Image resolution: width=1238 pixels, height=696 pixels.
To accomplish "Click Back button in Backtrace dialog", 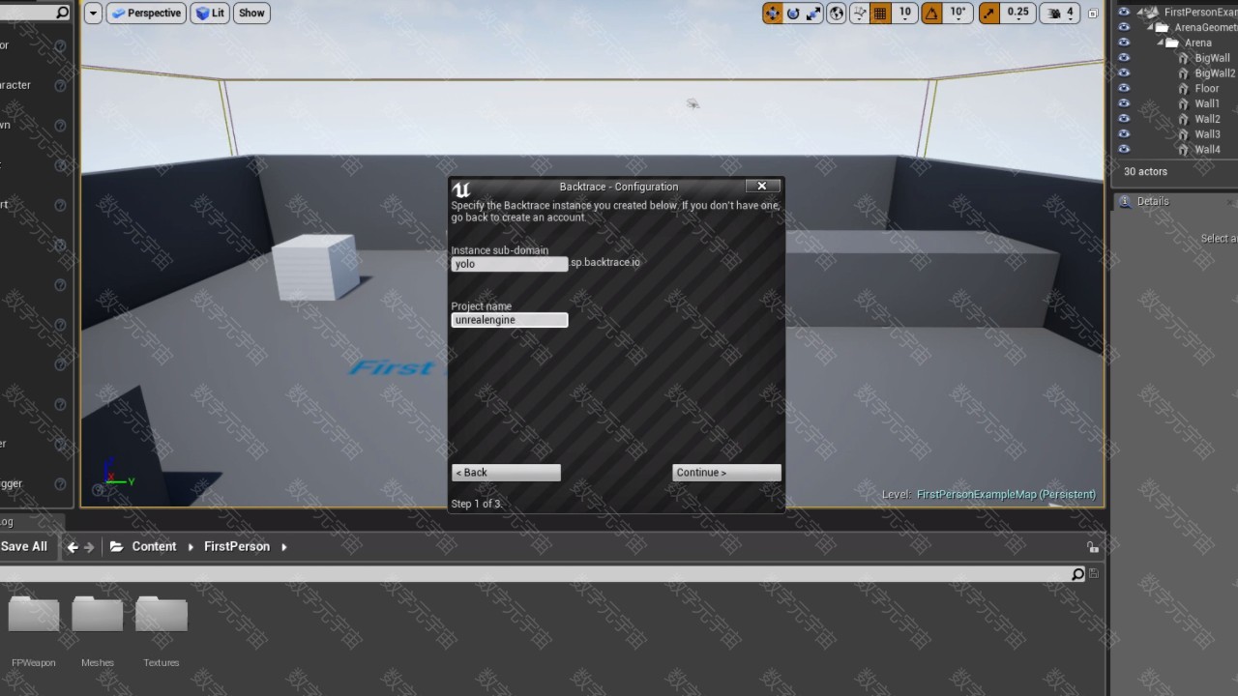I will 506,473.
